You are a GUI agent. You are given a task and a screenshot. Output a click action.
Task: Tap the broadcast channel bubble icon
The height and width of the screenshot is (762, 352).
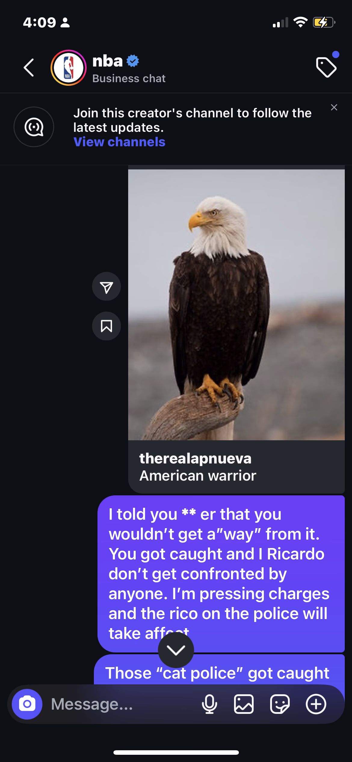pos(34,127)
